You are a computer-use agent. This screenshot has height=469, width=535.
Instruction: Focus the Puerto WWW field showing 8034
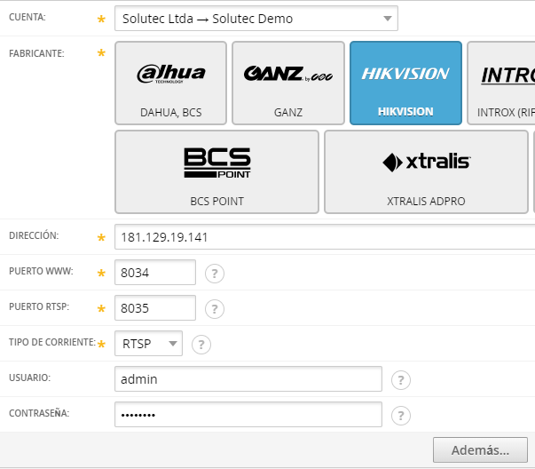(x=155, y=272)
